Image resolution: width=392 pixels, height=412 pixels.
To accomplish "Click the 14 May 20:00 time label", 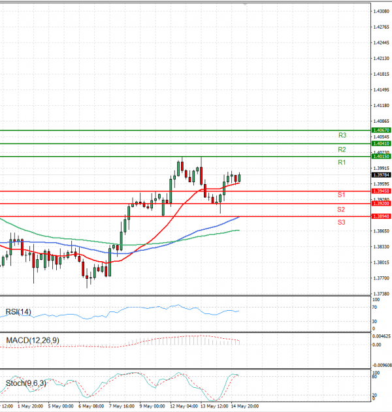I will (245, 406).
